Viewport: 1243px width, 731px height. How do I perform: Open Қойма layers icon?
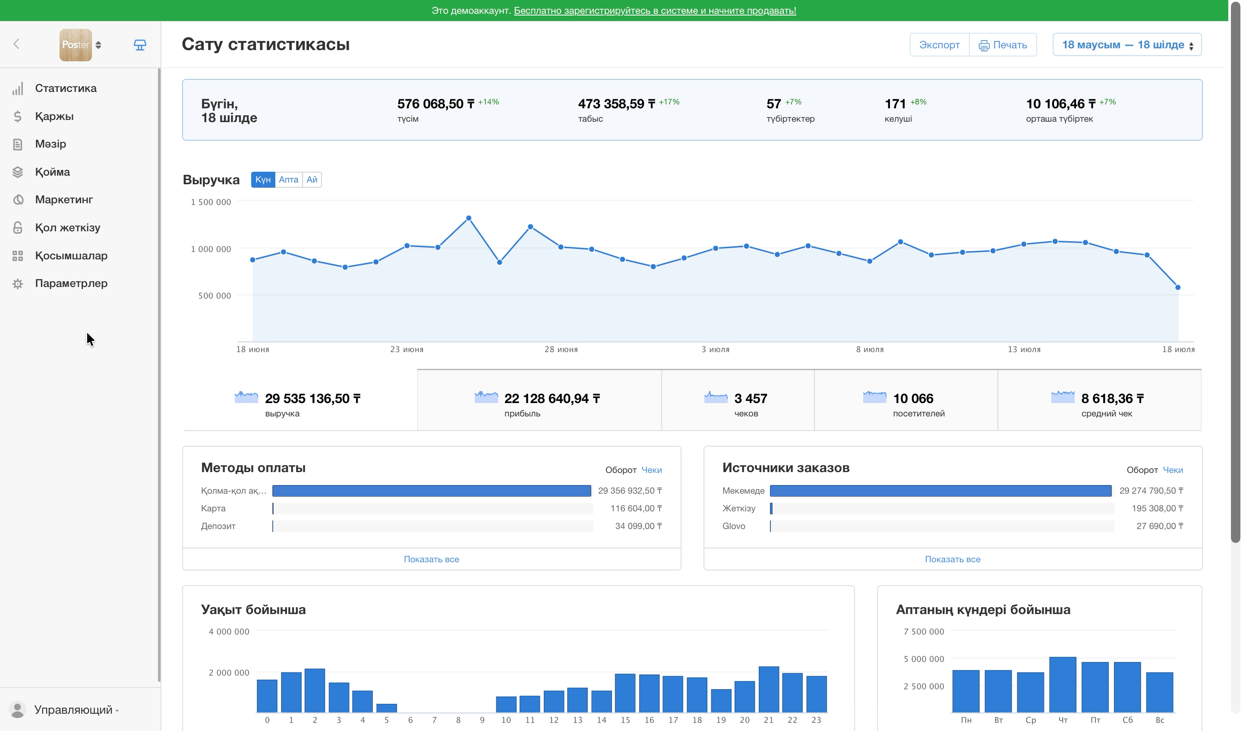tap(18, 172)
